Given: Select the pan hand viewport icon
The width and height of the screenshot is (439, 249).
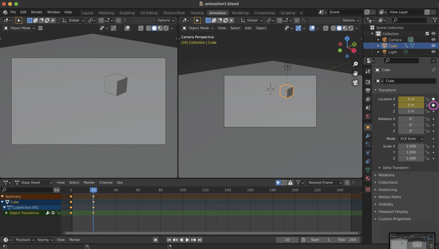Looking at the screenshot, I should 355,73.
